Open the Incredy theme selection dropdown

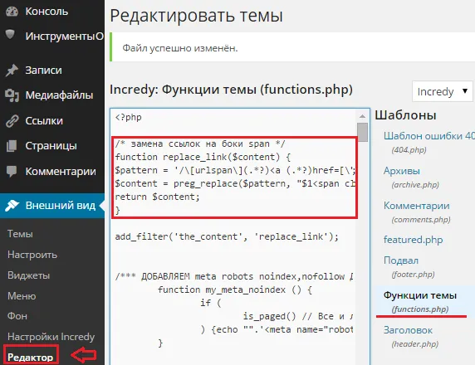[443, 91]
